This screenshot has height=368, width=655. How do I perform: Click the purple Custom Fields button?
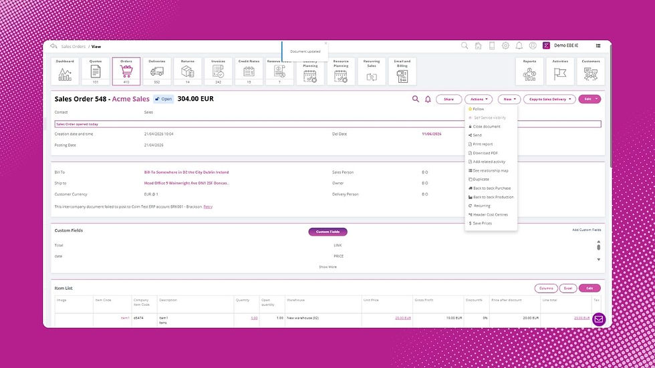(x=328, y=232)
